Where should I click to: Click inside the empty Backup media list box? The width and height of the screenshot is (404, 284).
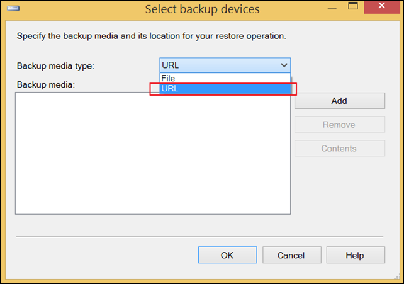coord(153,154)
